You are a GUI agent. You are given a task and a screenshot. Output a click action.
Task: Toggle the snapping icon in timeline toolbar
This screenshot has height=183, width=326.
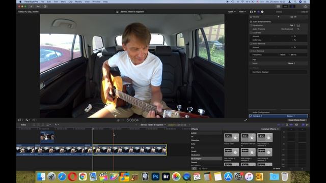tap(291, 125)
